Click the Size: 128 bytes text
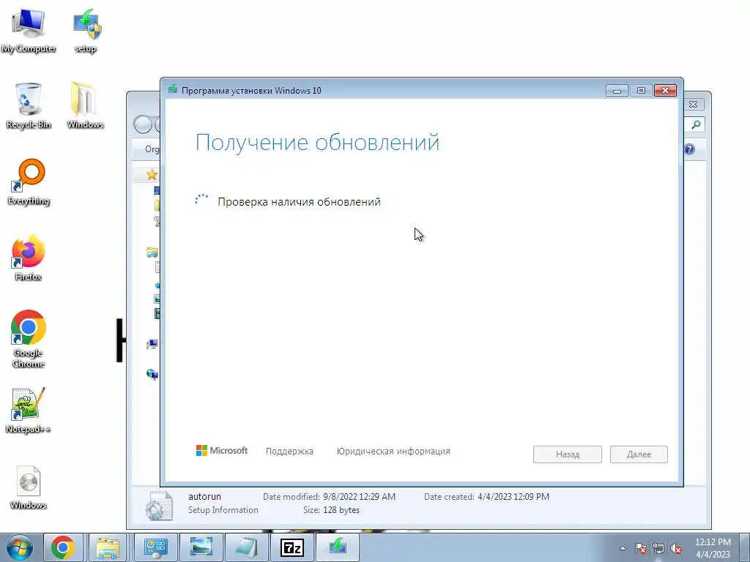Image resolution: width=750 pixels, height=562 pixels. (x=331, y=510)
